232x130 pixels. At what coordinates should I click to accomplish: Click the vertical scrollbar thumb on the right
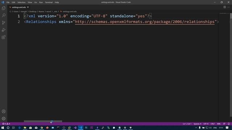coord(231,16)
